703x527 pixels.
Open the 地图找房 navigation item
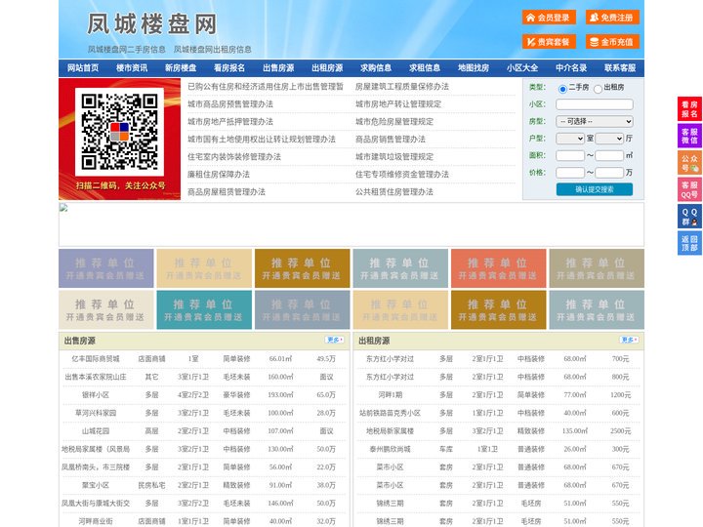[474, 68]
